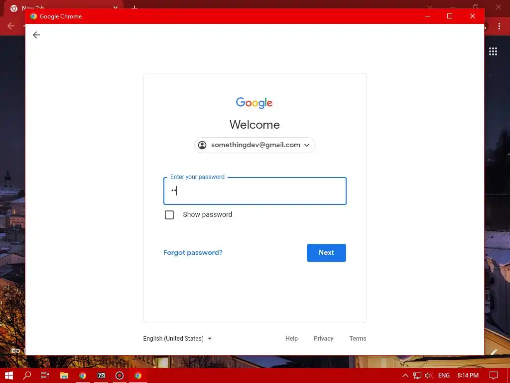Click the customize pencil icon on the New Tab page
Screen dimensions: 510x383
pos(494,352)
